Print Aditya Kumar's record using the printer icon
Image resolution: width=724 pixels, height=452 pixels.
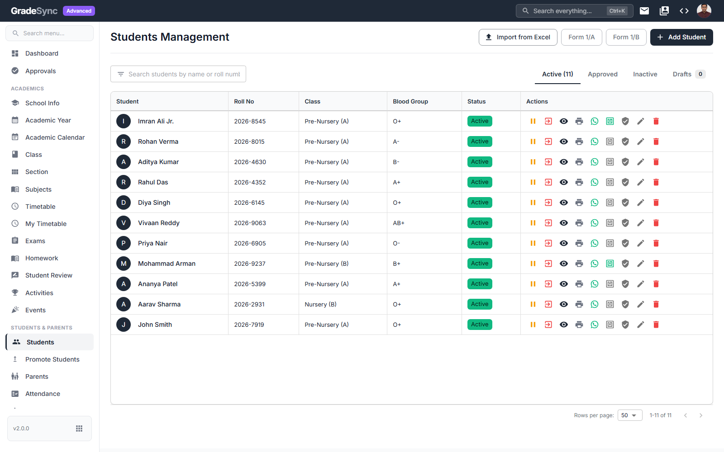(x=579, y=162)
